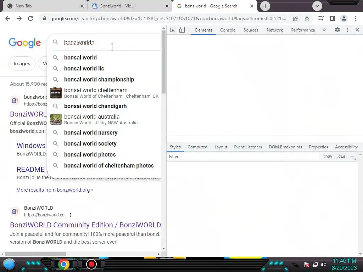Bookmark this page with the star icon

point(307,18)
